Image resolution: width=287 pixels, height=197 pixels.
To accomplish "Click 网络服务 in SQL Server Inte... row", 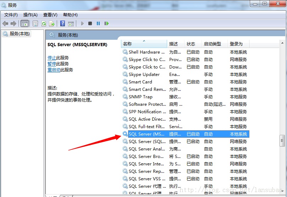I will click(x=238, y=164).
